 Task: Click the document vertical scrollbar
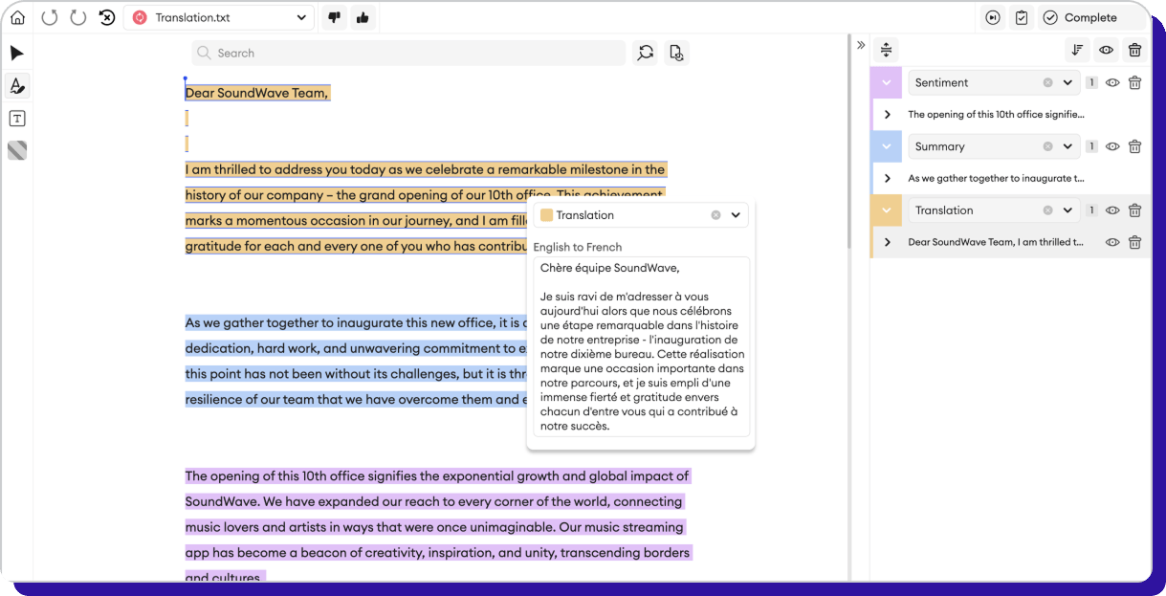(848, 143)
